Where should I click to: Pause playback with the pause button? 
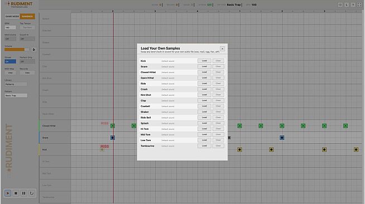(24, 193)
